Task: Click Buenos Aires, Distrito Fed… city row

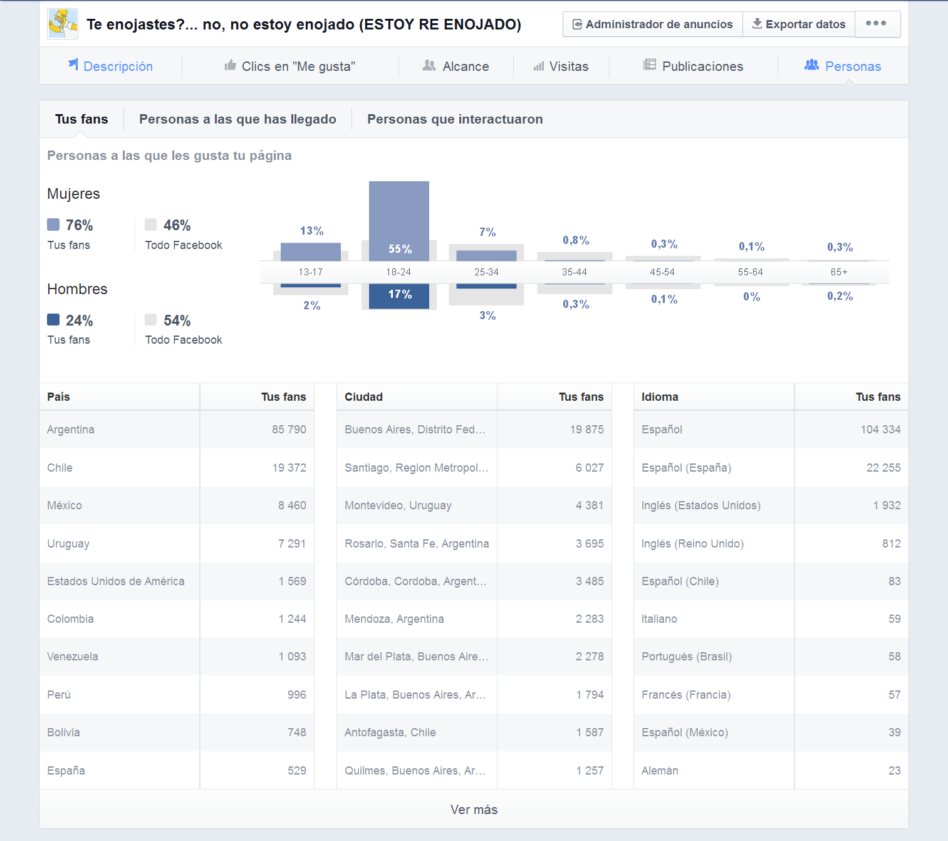Action: click(x=474, y=430)
